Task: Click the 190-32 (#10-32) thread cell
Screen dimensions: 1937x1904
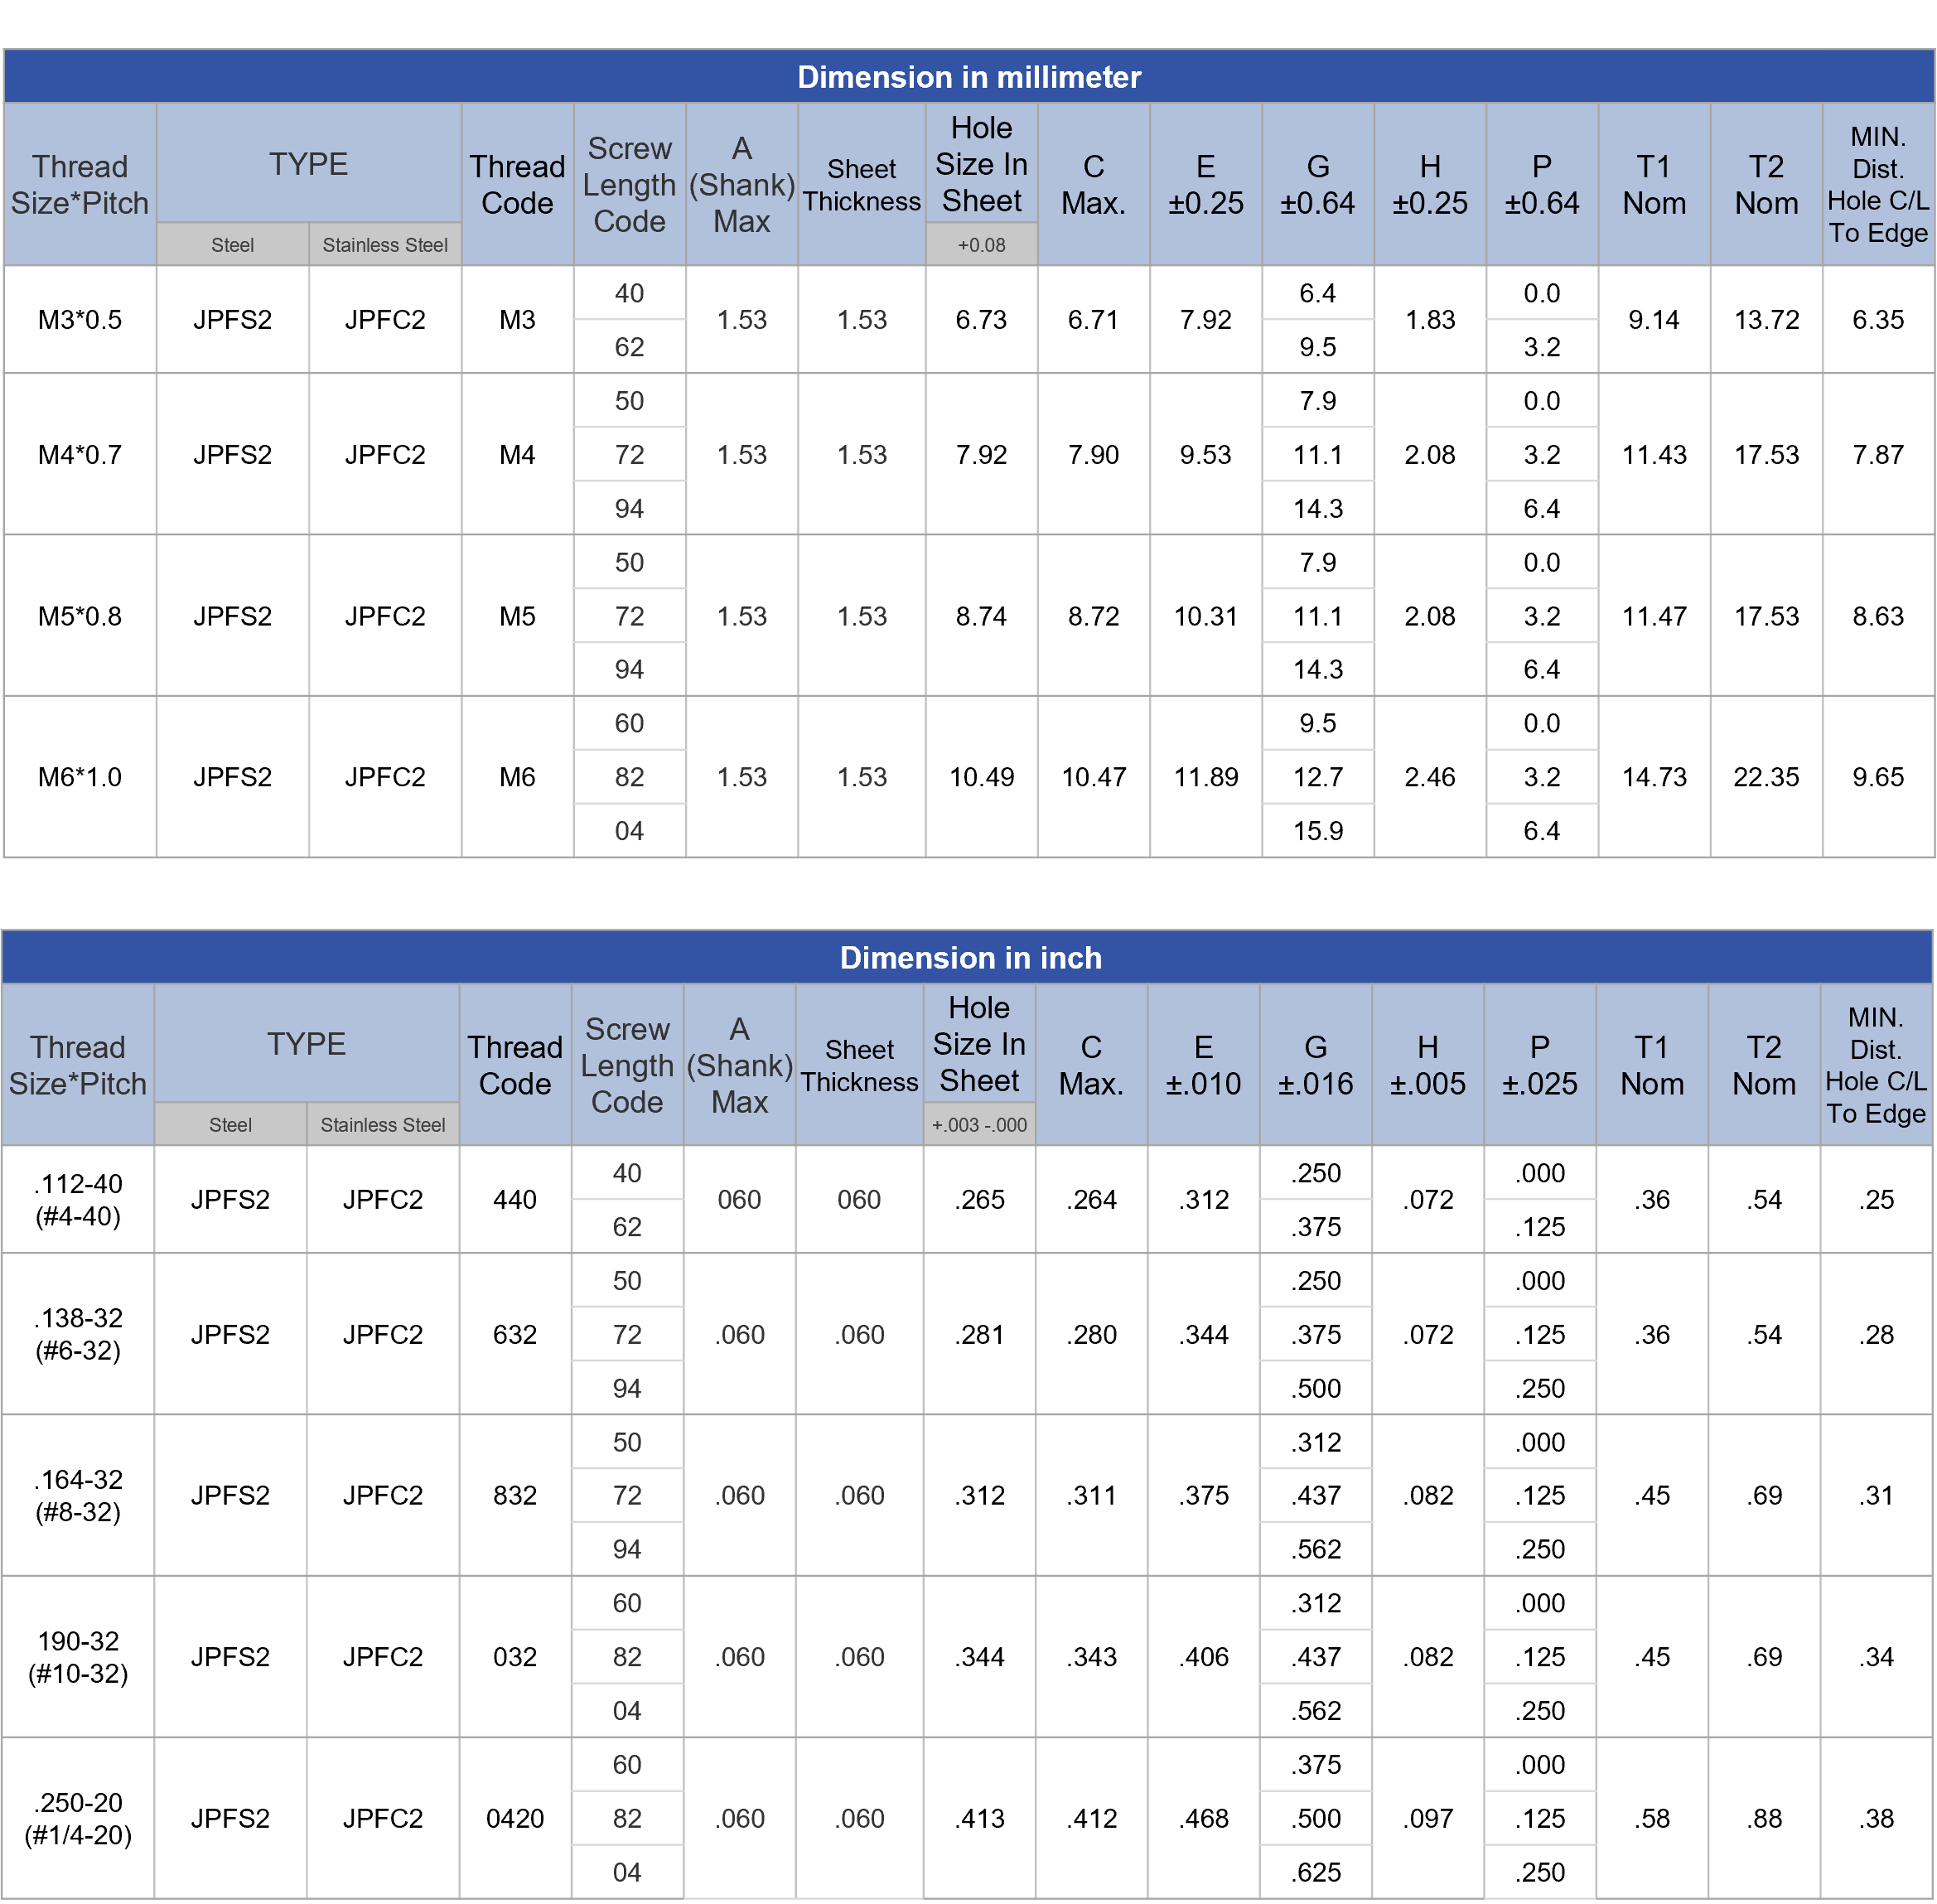Action: coord(78,1657)
